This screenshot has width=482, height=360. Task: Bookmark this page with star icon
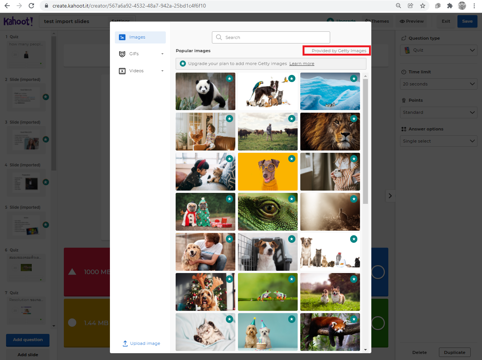click(x=423, y=6)
